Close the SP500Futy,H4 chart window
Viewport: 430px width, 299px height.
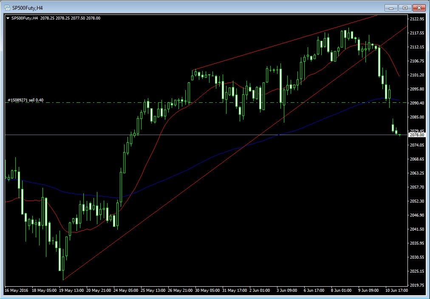click(419, 8)
